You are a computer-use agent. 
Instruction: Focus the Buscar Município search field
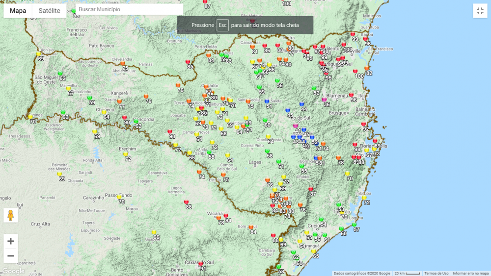point(130,9)
